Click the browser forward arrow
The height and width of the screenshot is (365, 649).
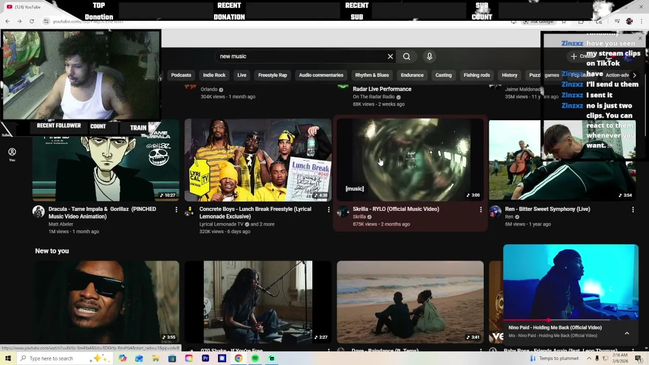click(x=19, y=21)
